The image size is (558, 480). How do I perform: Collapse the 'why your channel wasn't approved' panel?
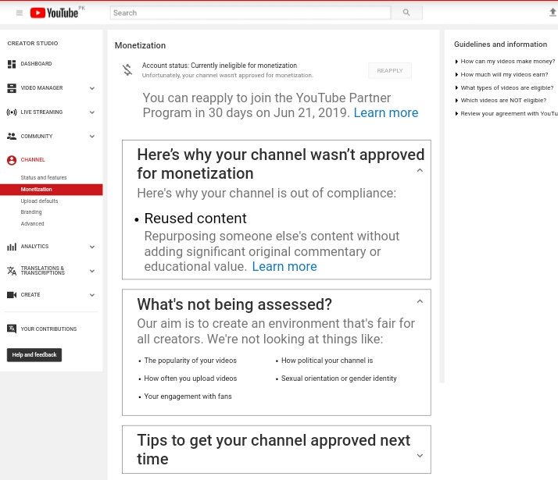[420, 171]
